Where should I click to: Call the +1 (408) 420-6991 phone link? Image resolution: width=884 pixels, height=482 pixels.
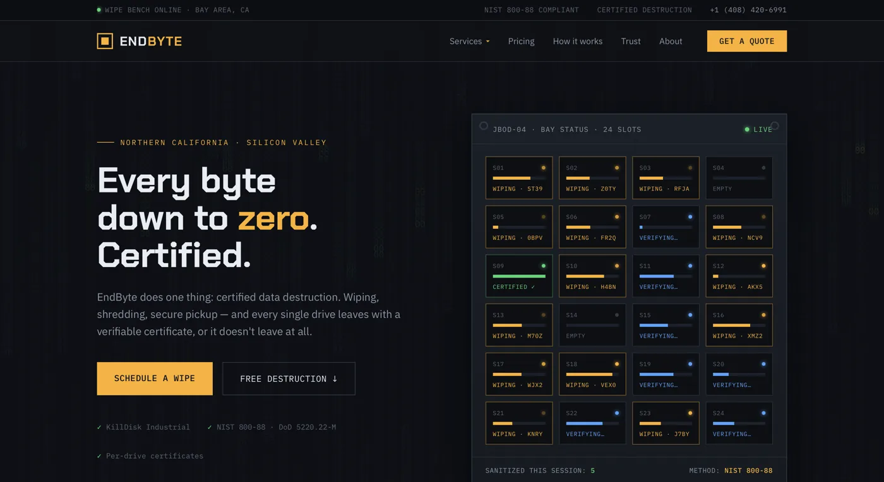[748, 10]
